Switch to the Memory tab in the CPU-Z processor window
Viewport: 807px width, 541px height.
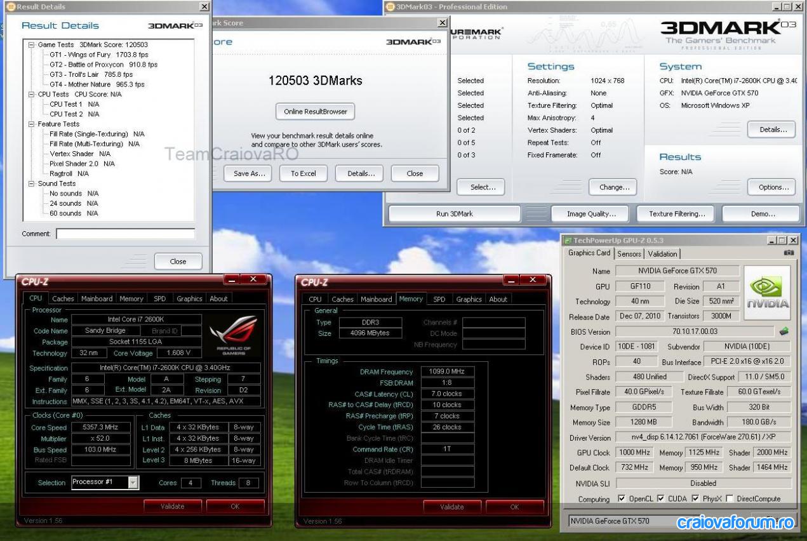click(131, 298)
